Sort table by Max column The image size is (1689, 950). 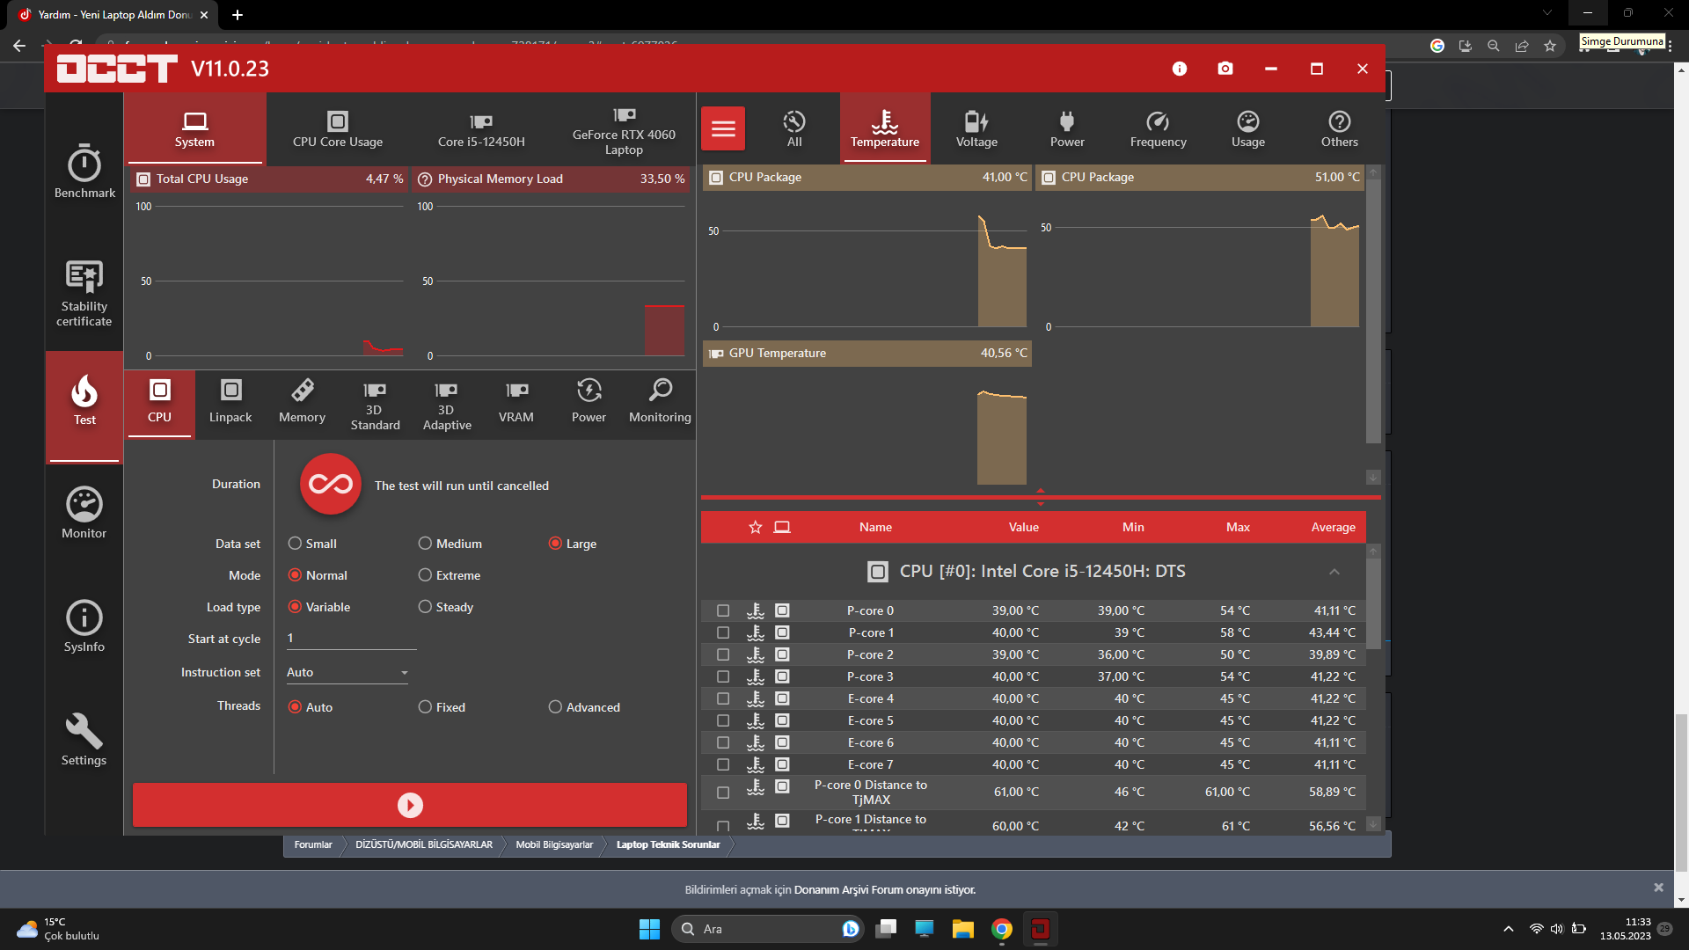(x=1238, y=527)
